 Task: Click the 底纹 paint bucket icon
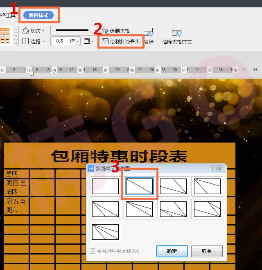[25, 31]
